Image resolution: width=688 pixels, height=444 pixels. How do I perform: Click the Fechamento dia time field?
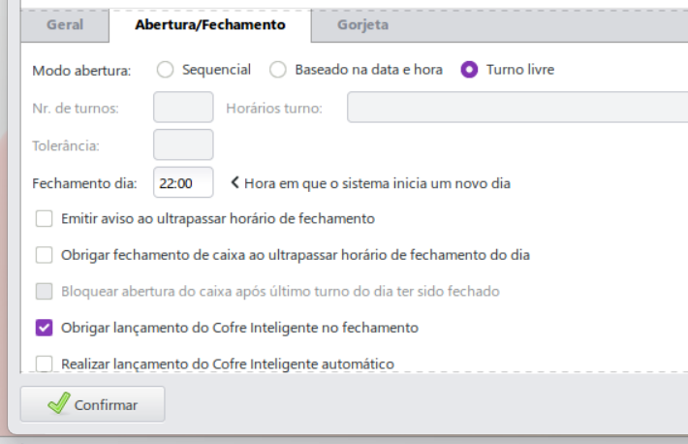183,182
